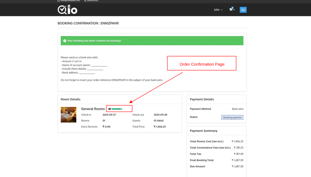
Task: Click the Final Booking Total amount
Action: [x=237, y=160]
